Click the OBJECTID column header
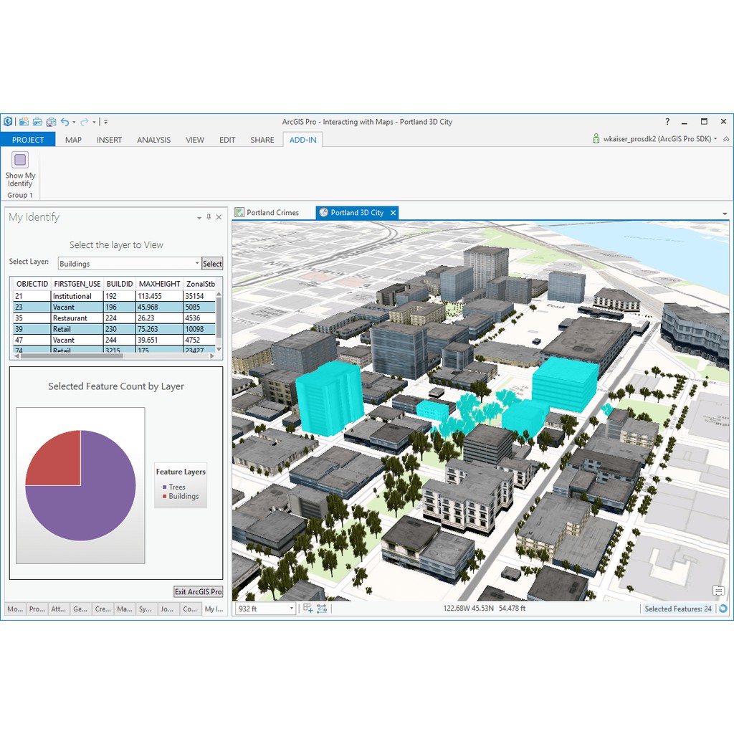This screenshot has width=734, height=734. tap(32, 284)
